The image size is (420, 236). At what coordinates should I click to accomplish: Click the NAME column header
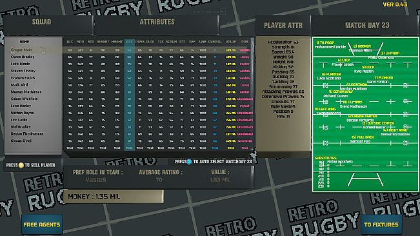tap(25, 42)
